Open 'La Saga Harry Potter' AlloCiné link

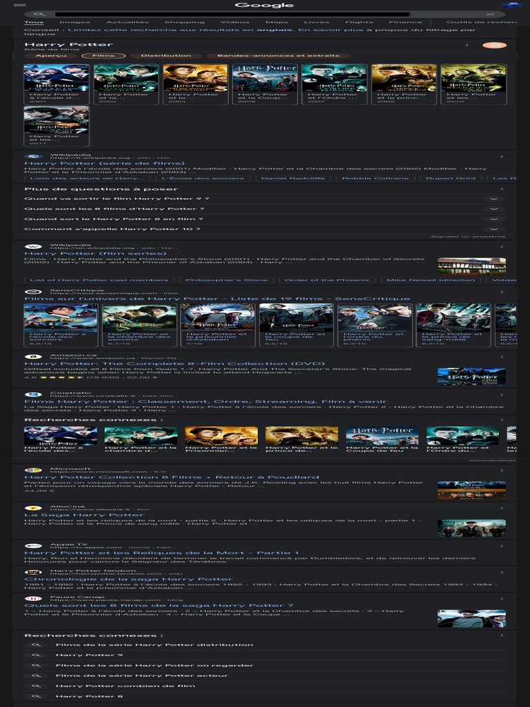(x=84, y=515)
